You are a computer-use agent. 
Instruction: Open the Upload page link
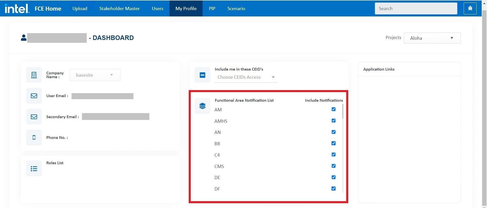click(80, 9)
